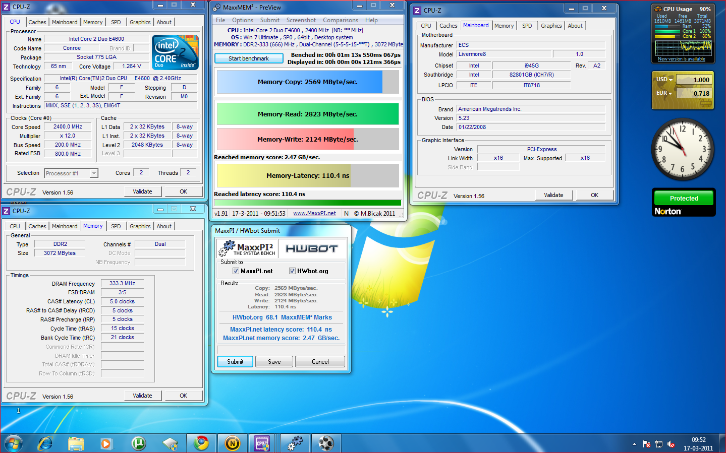Viewport: 726px width, 453px height.
Task: Click Validate in the Mainboard CPU-Z window
Action: pyautogui.click(x=553, y=195)
